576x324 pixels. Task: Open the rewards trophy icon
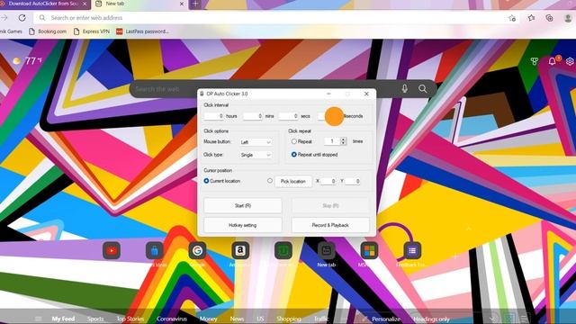[x=535, y=61]
